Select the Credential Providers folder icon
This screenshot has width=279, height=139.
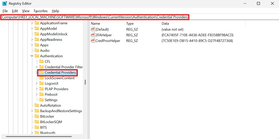(x=41, y=73)
